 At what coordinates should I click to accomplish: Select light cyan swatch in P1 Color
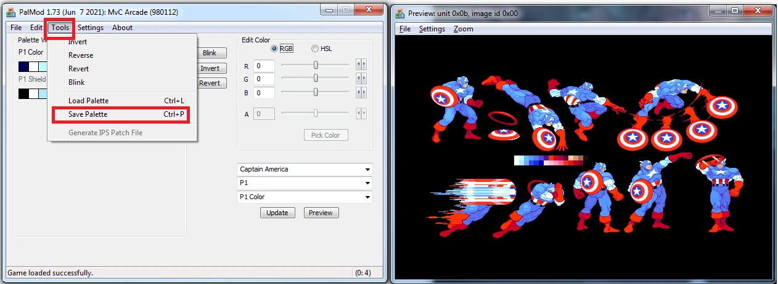43,66
